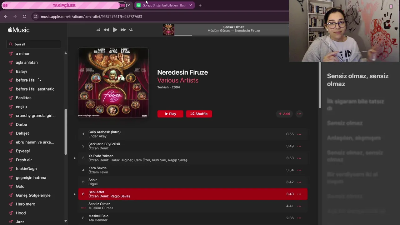Click the main content vertical scrollbar
The image size is (400, 225).
(320, 85)
